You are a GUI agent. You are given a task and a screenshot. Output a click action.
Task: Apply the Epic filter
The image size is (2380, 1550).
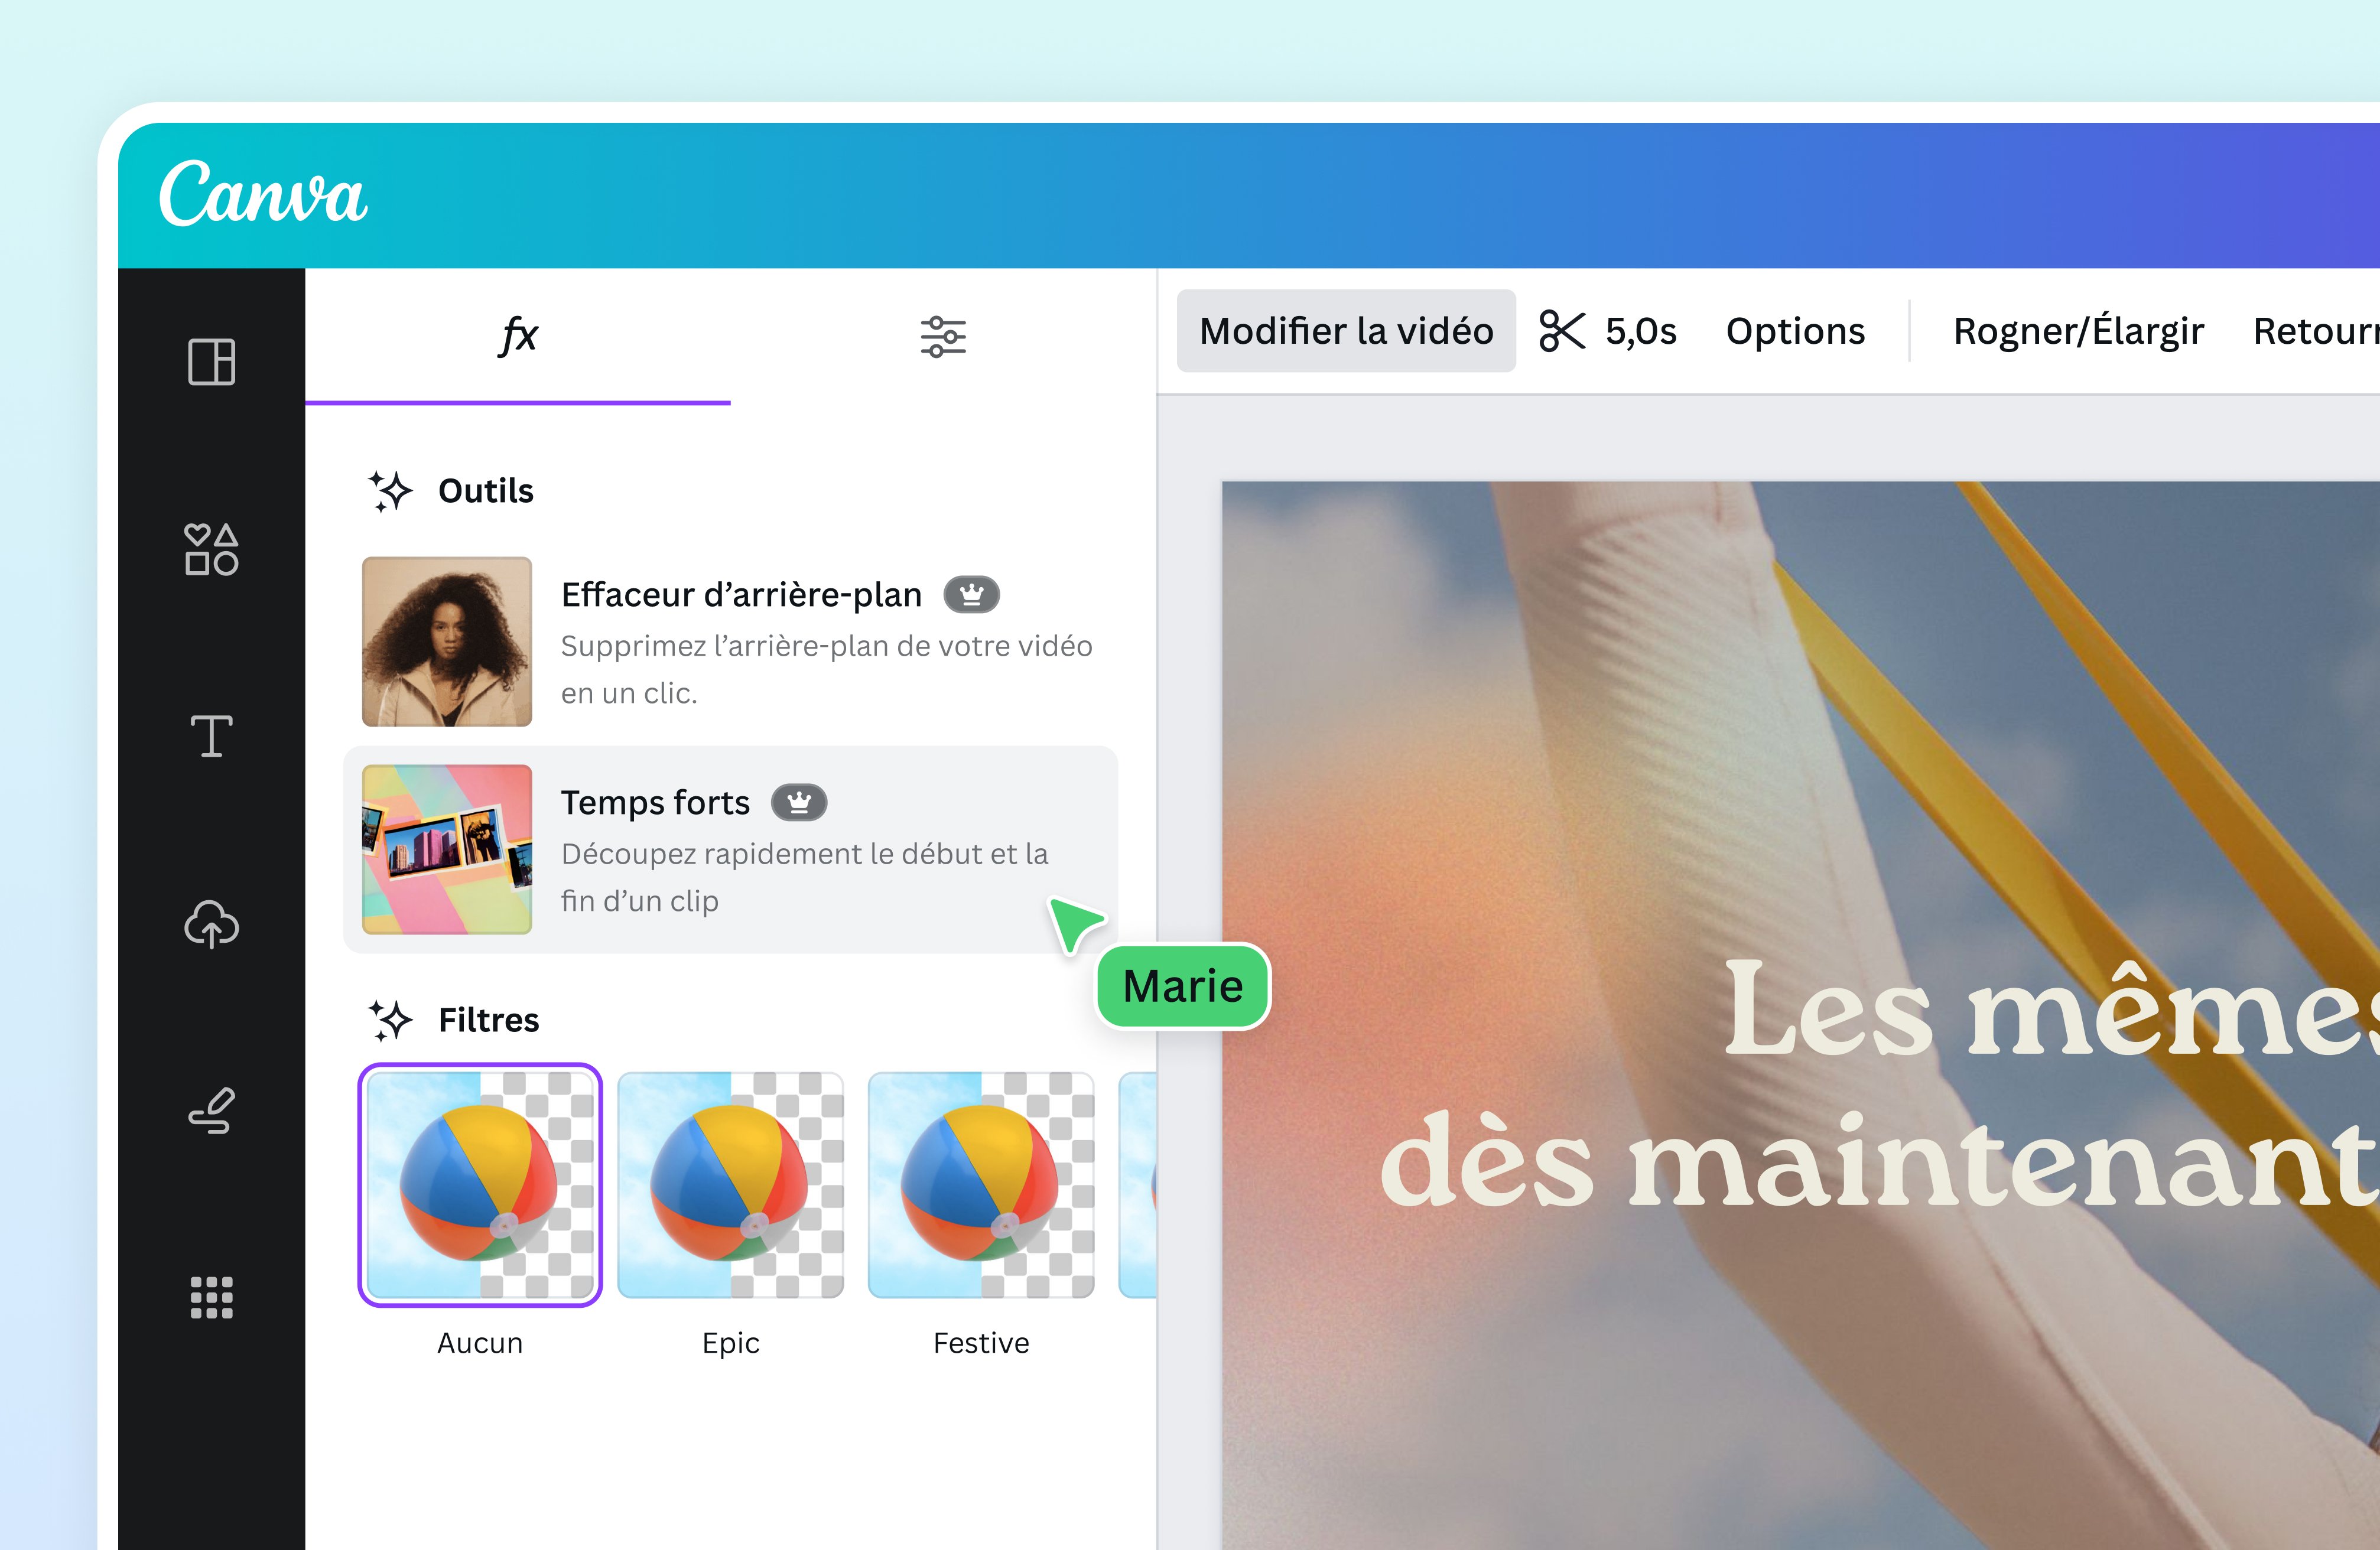pyautogui.click(x=731, y=1185)
